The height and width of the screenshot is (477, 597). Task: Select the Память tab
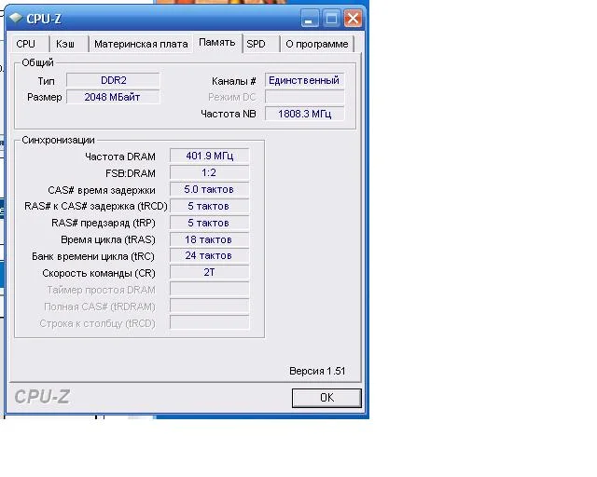click(x=217, y=43)
